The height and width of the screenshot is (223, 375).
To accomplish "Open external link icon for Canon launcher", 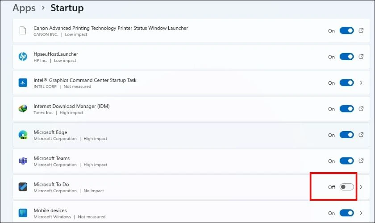I will (x=361, y=31).
